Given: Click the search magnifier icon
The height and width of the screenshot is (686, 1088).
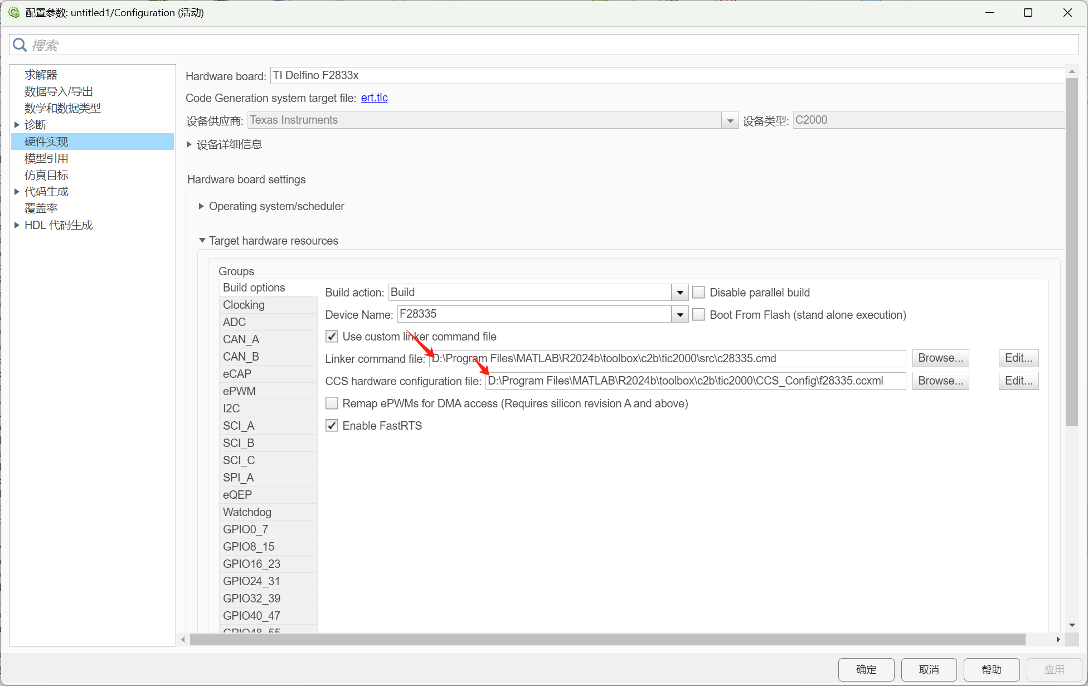Looking at the screenshot, I should pyautogui.click(x=20, y=45).
